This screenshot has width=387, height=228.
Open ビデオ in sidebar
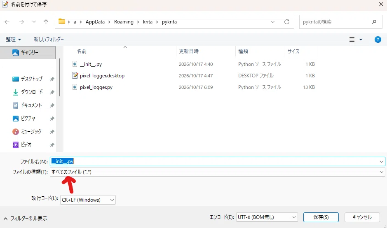tap(22, 145)
